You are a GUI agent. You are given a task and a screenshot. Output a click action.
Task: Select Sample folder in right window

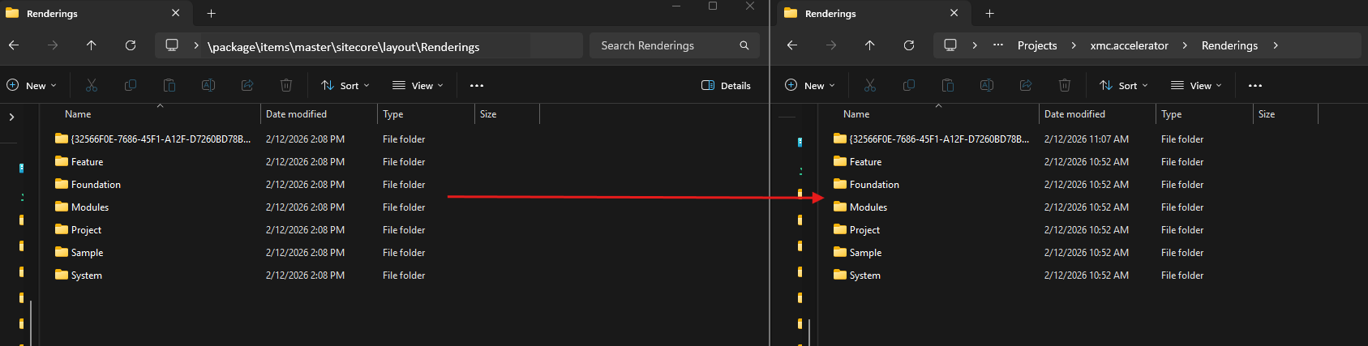(858, 253)
